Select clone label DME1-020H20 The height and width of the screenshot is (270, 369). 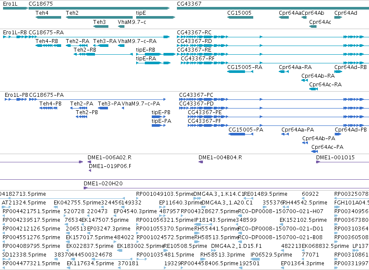click(103, 184)
